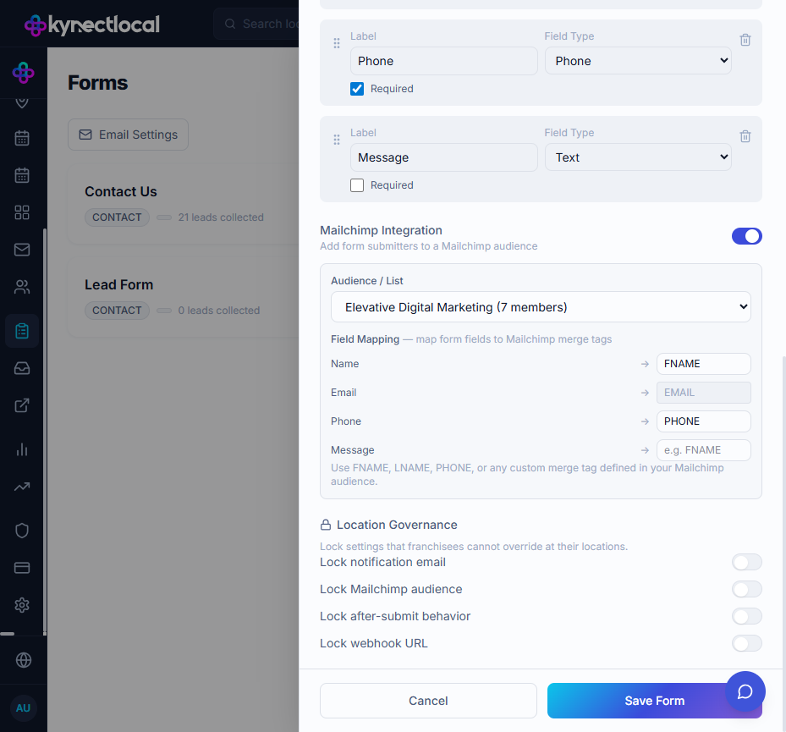This screenshot has height=732, width=786.
Task: Delete the Message field with trash icon
Action: [745, 136]
